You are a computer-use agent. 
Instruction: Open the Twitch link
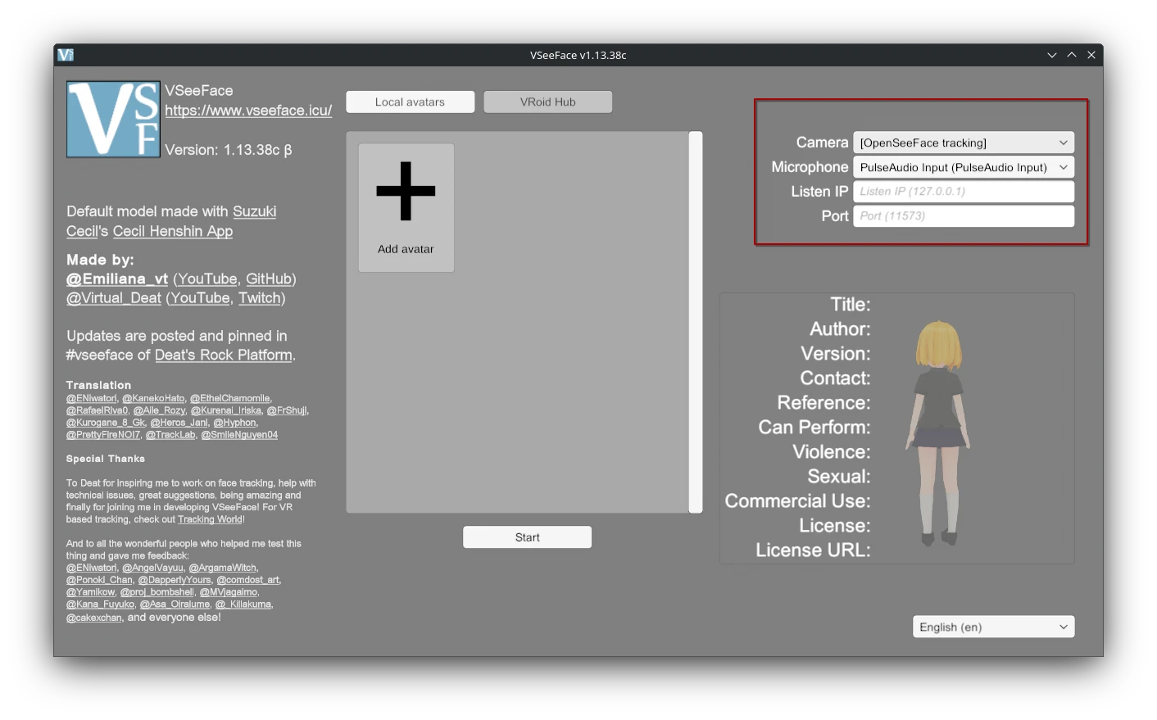point(260,298)
